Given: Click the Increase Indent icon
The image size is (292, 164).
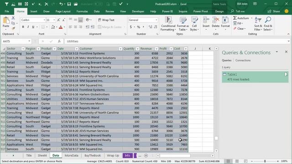Looking at the screenshot, I should 93,27.
